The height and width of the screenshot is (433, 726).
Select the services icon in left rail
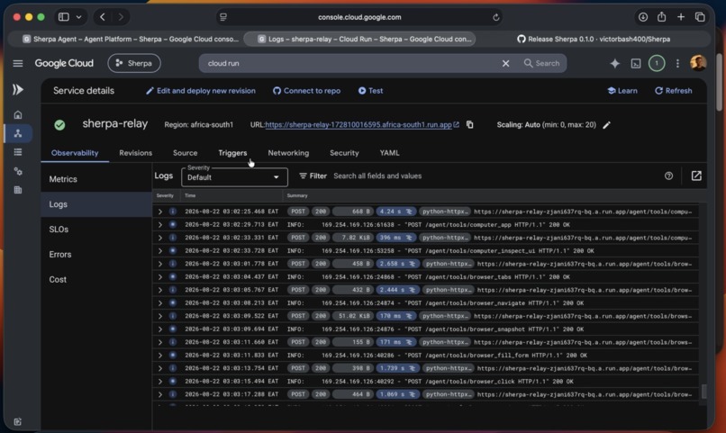pos(18,133)
